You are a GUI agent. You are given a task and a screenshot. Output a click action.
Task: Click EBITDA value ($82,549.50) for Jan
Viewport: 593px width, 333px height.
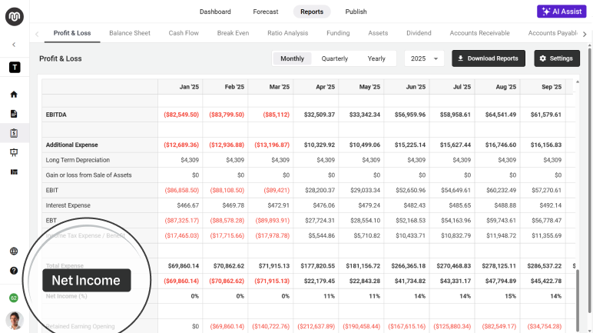point(181,115)
